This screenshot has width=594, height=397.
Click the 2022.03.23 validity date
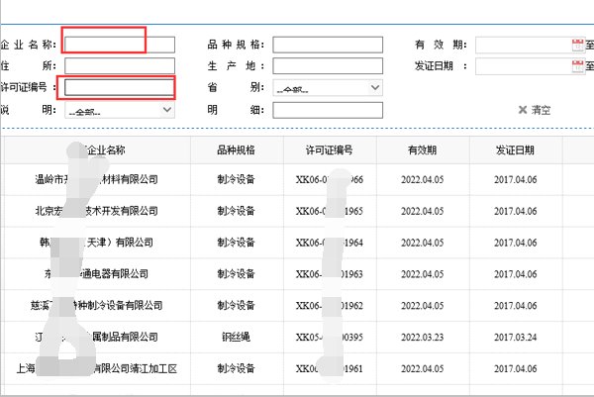tap(423, 337)
